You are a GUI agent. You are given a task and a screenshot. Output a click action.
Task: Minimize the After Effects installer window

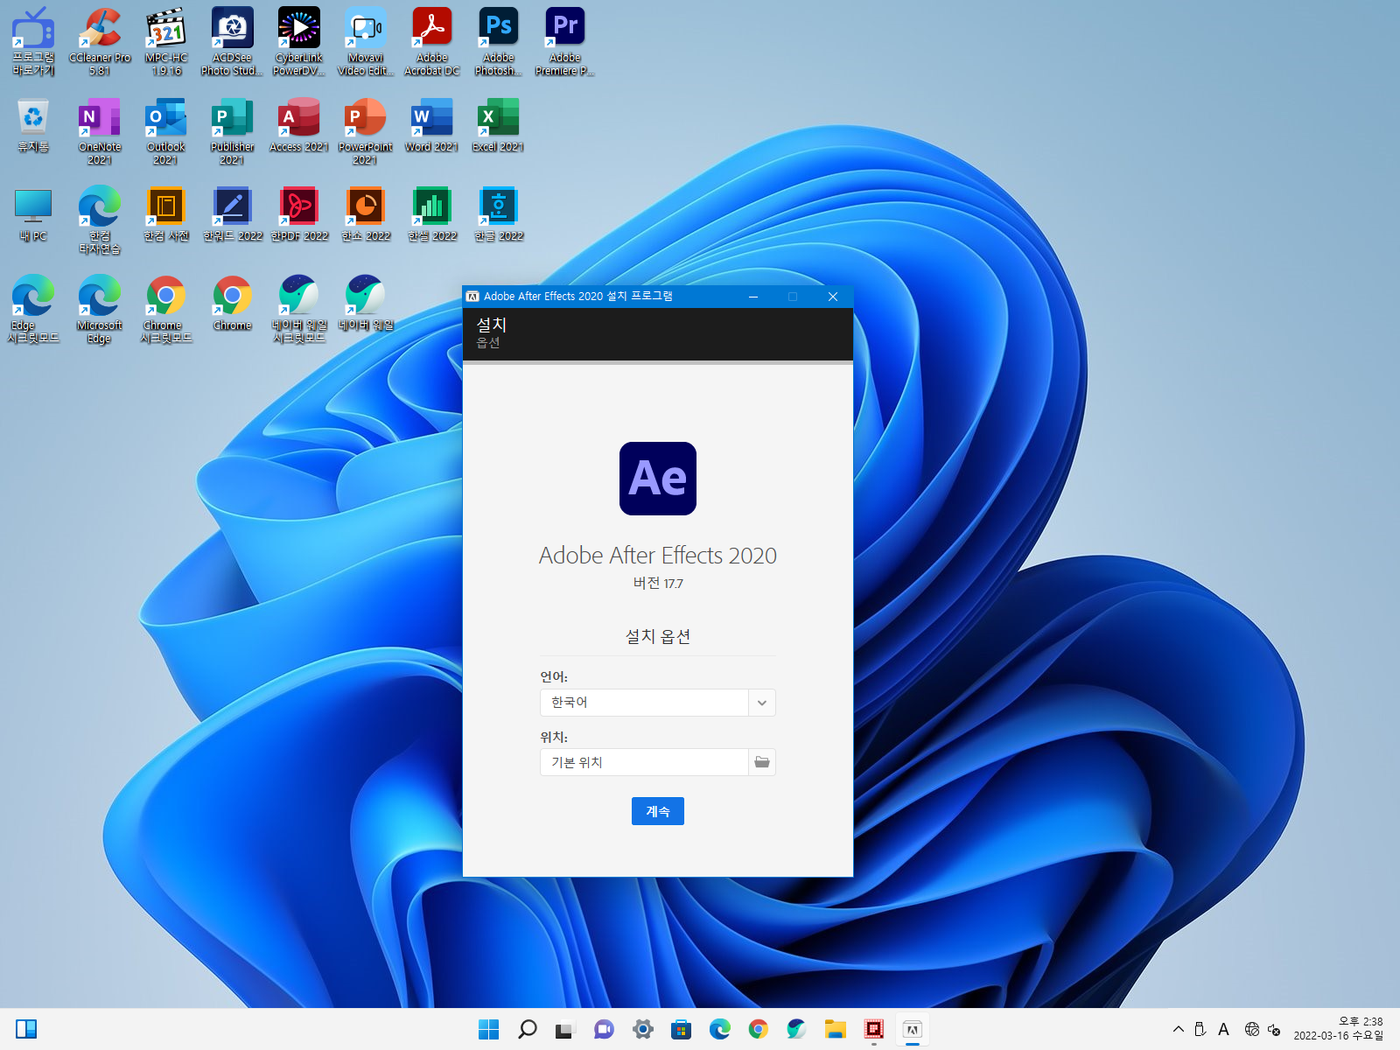[x=753, y=297]
